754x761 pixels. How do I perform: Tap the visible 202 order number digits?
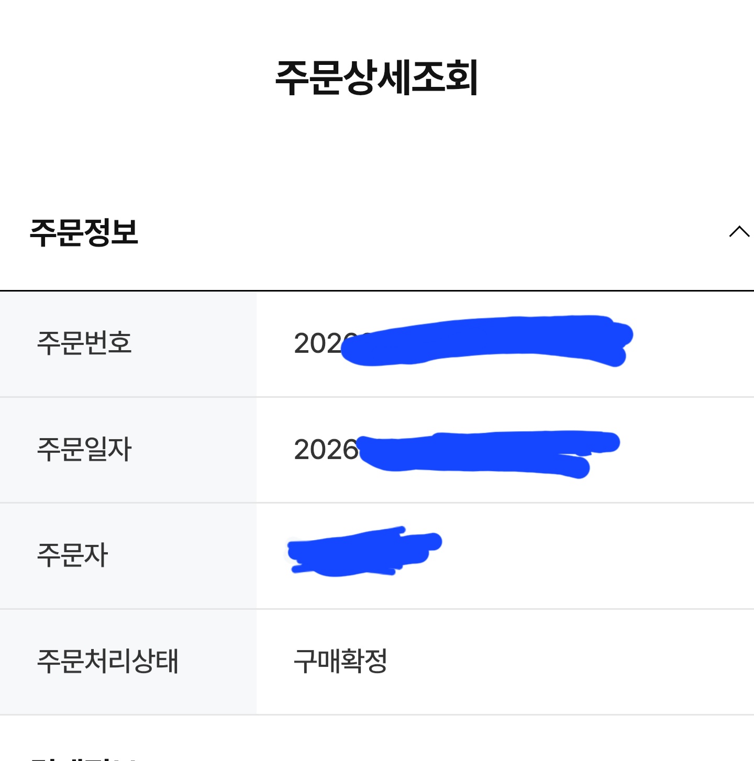[x=317, y=344]
